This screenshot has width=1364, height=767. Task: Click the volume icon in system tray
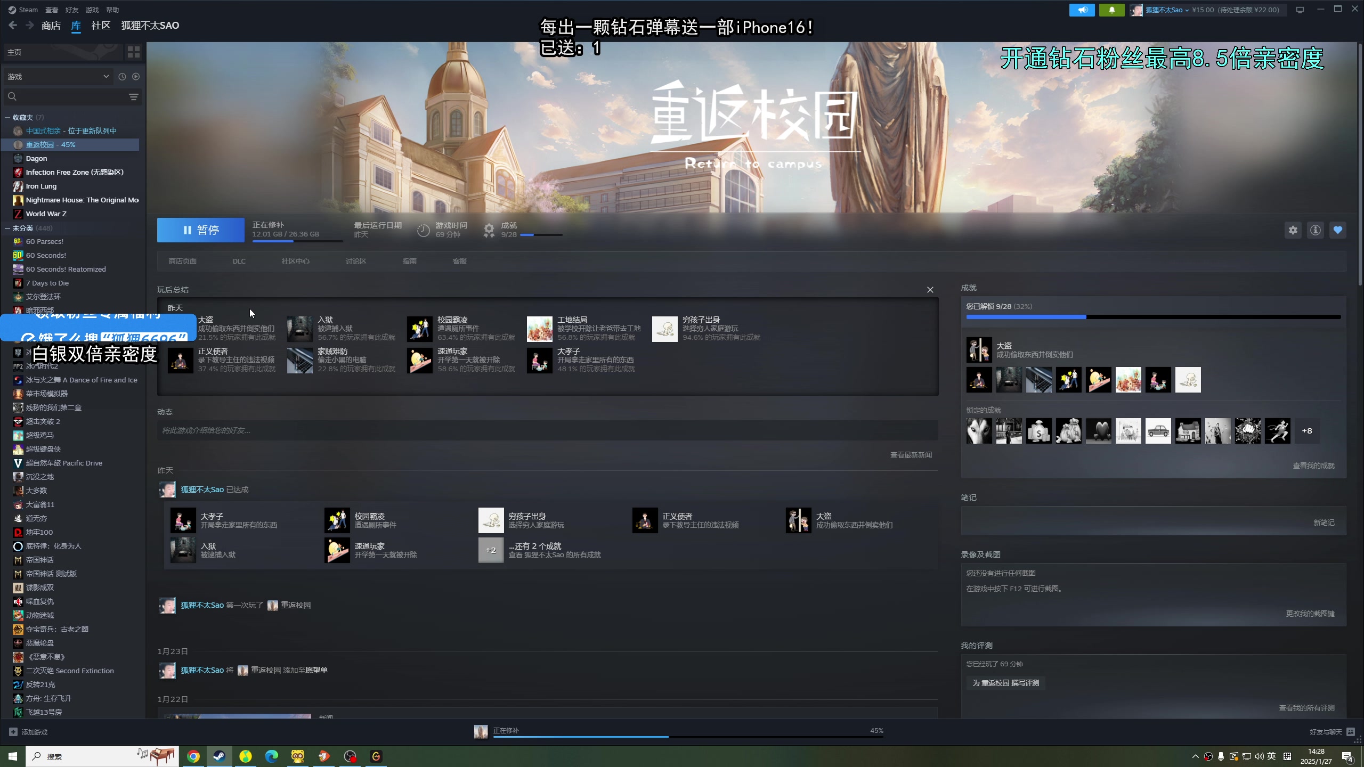tap(1259, 756)
